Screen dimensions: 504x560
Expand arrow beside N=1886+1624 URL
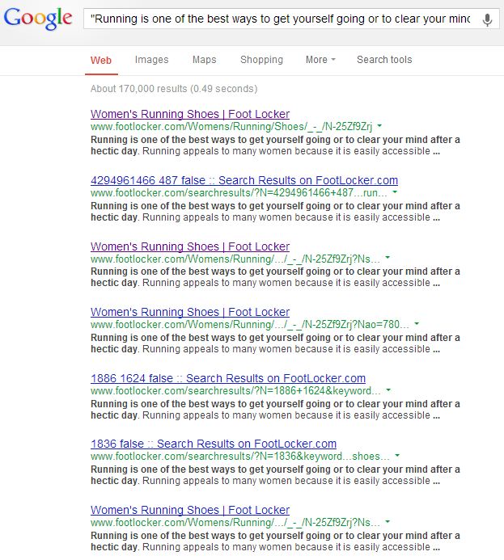pos(388,390)
